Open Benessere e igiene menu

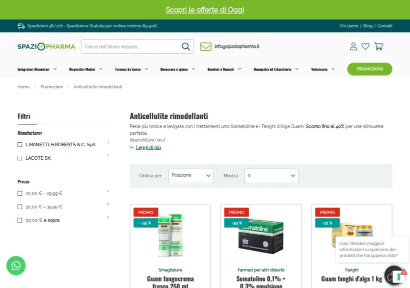tap(174, 69)
